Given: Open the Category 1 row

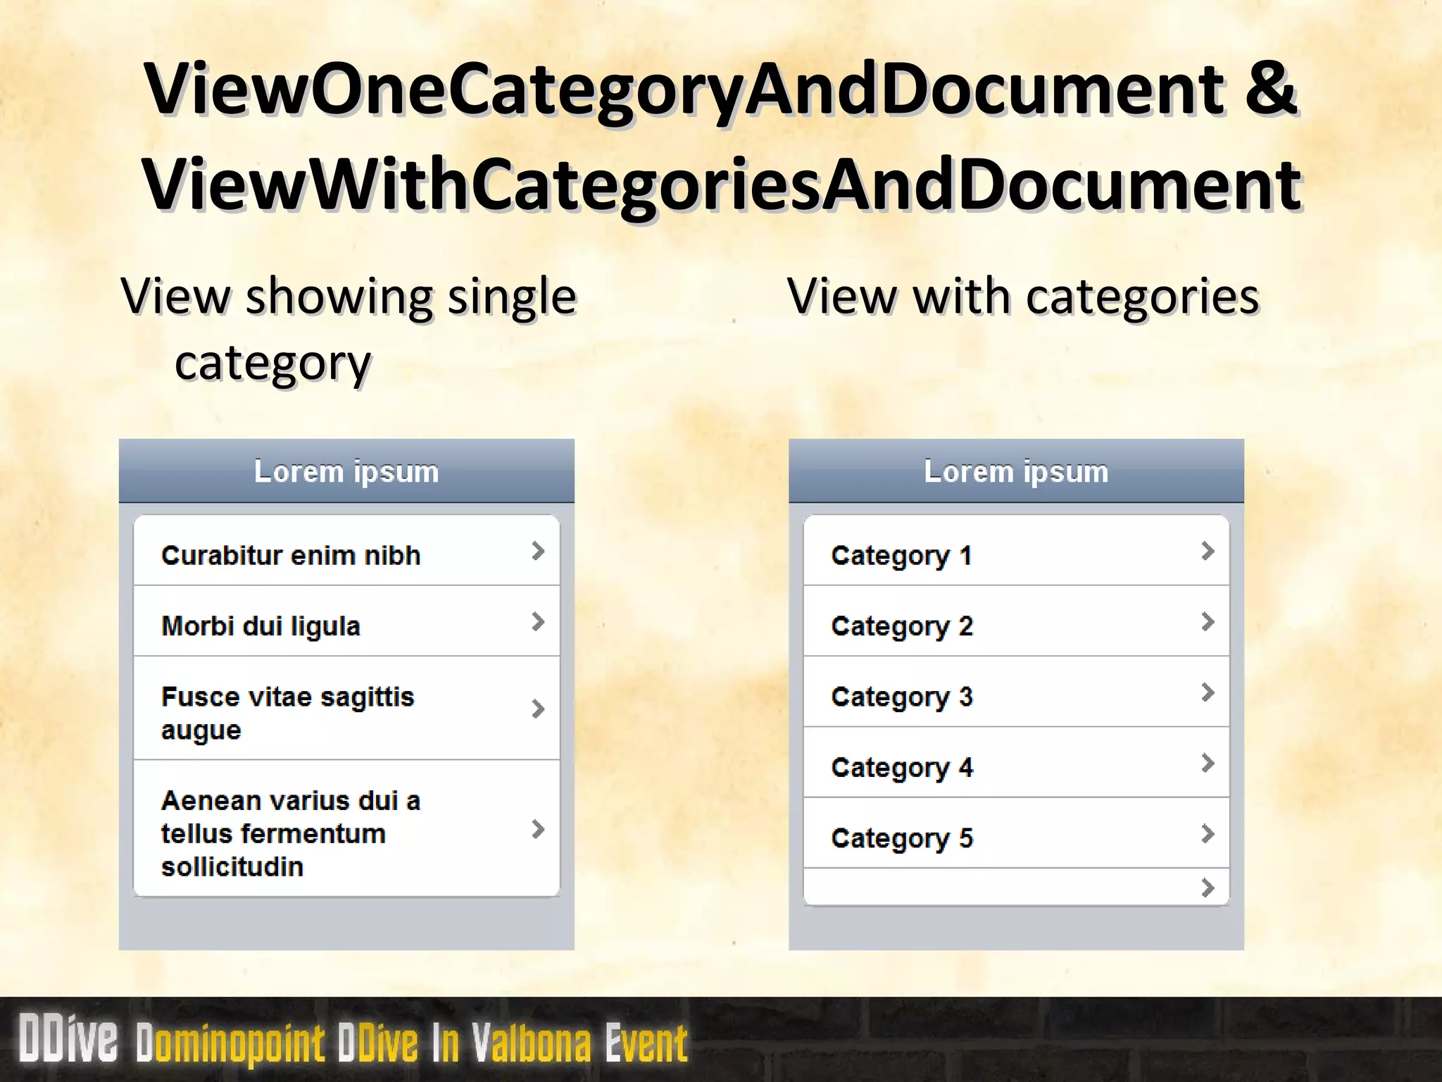Looking at the screenshot, I should coord(1016,551).
